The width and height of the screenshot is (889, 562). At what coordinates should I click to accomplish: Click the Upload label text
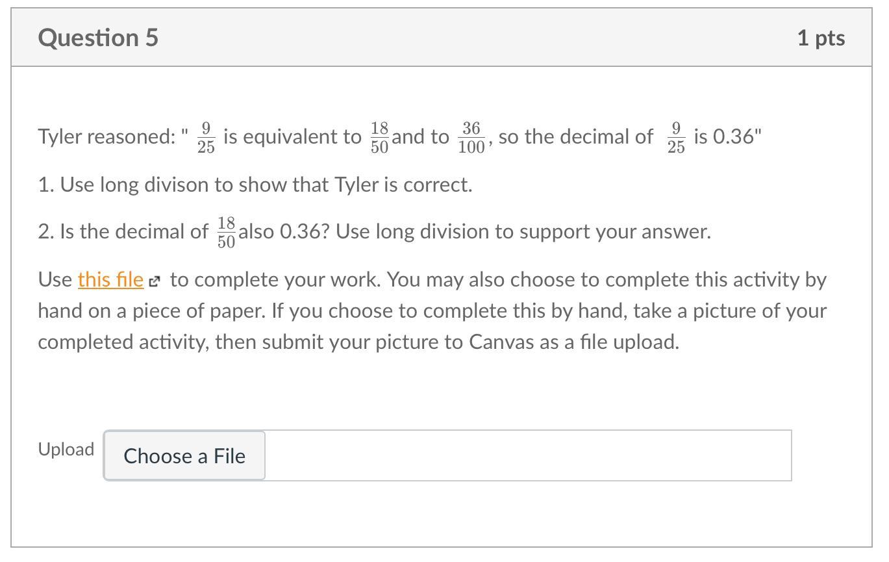point(66,450)
